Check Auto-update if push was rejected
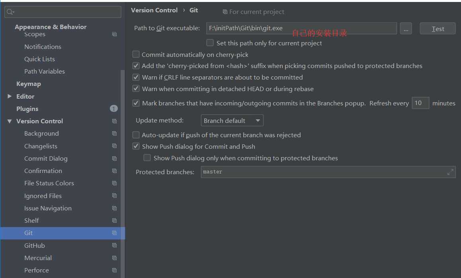The width and height of the screenshot is (461, 278). tap(136, 135)
